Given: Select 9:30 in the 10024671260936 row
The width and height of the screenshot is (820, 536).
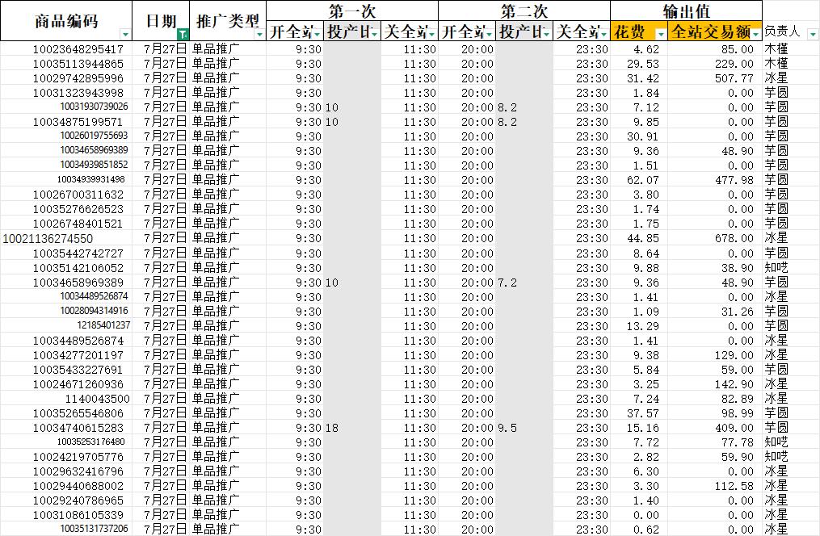Looking at the screenshot, I should [x=309, y=384].
